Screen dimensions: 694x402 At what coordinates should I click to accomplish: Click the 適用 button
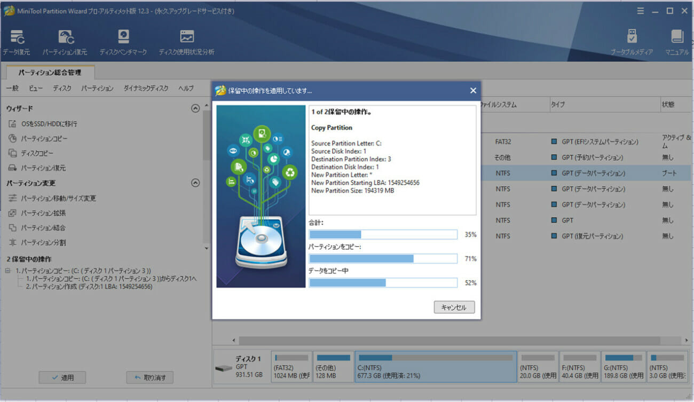(62, 377)
